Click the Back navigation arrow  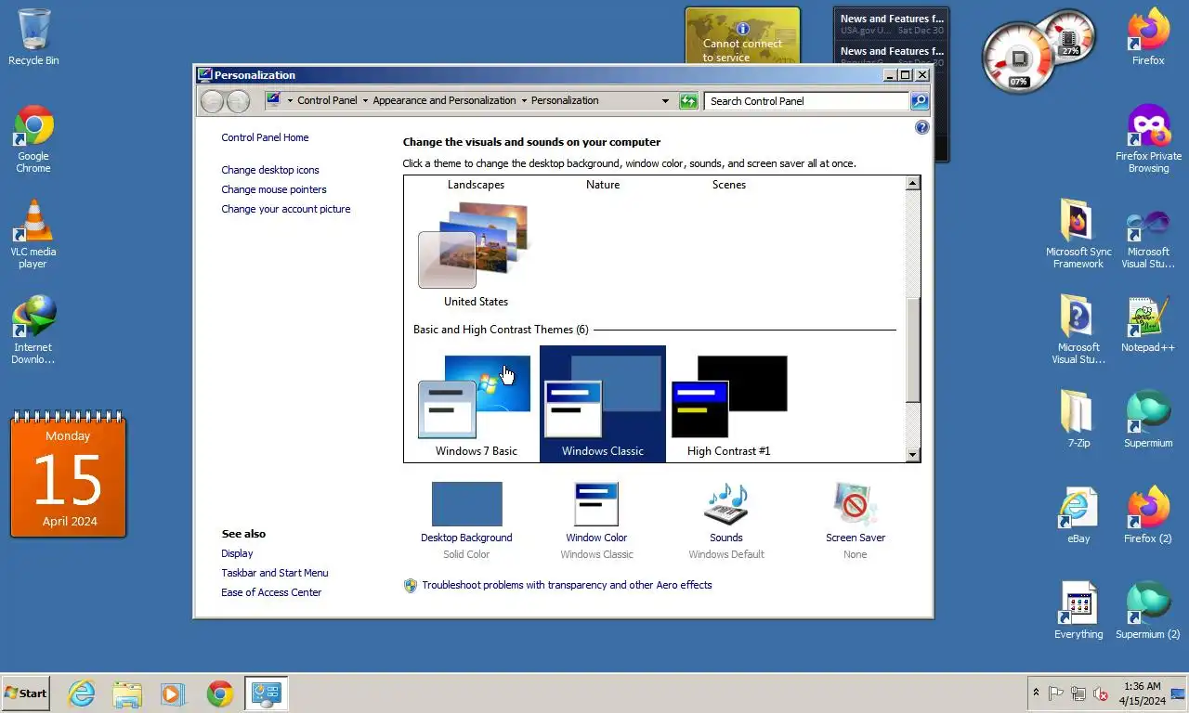point(212,100)
